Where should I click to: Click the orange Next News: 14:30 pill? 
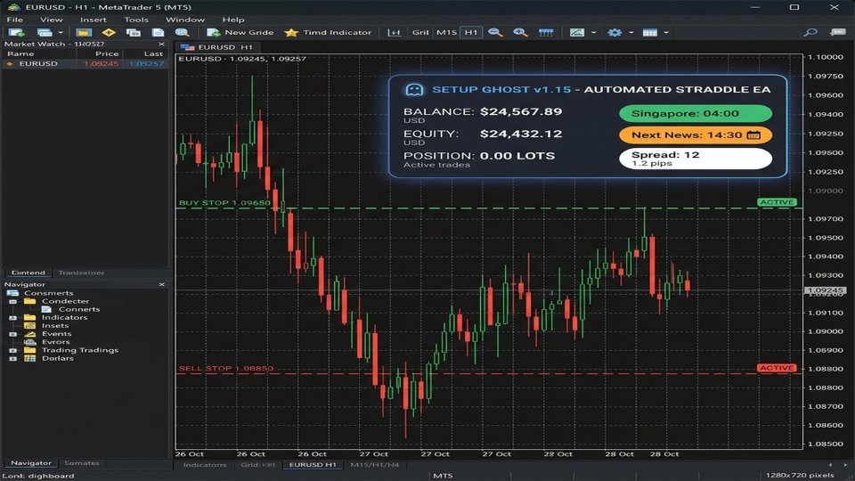point(696,135)
